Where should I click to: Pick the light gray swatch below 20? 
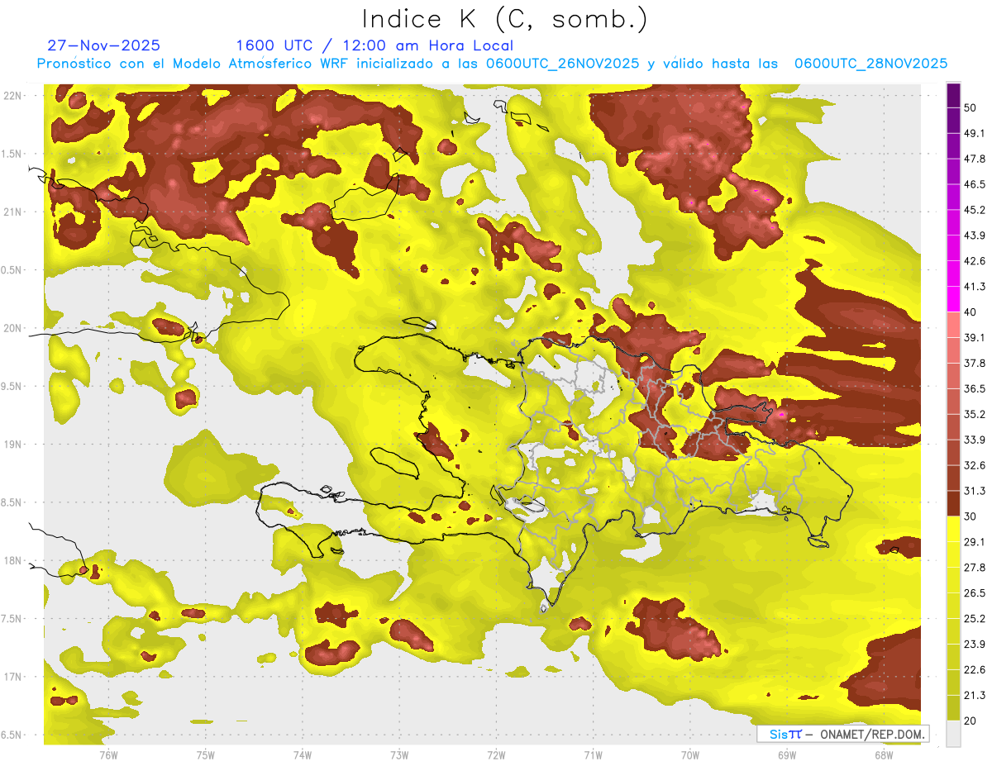[x=953, y=734]
